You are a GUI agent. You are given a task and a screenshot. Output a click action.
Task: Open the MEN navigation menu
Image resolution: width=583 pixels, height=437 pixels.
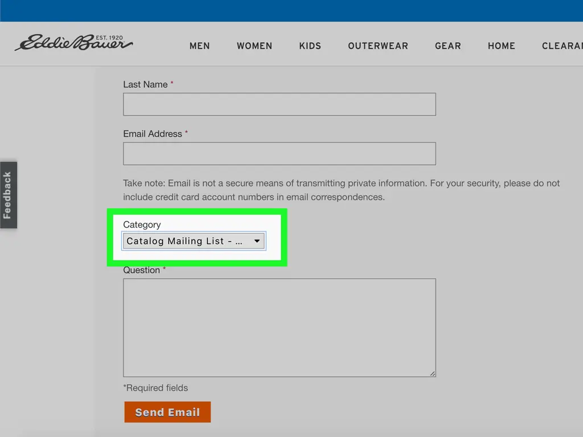click(199, 46)
